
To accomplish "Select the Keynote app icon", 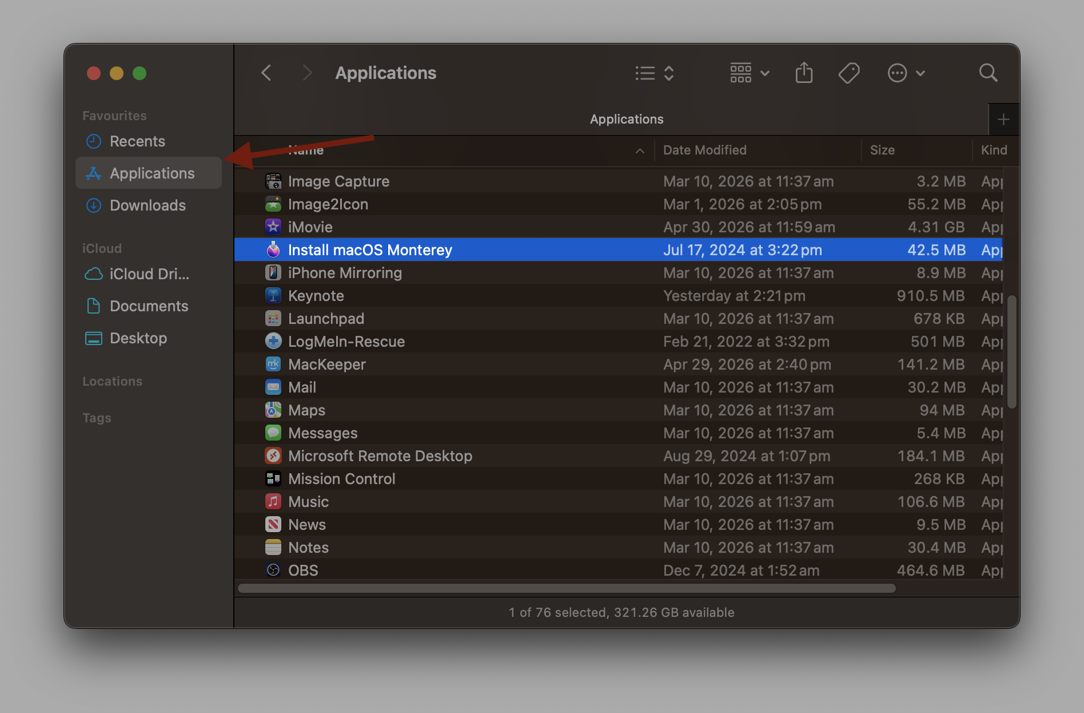I will (x=273, y=296).
